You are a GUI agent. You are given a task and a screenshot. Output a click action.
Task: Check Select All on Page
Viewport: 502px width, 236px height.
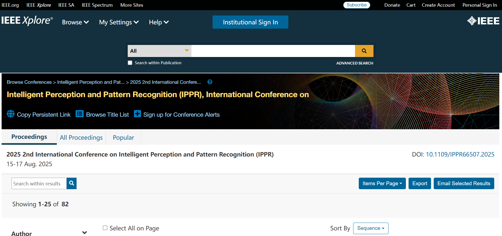point(105,228)
